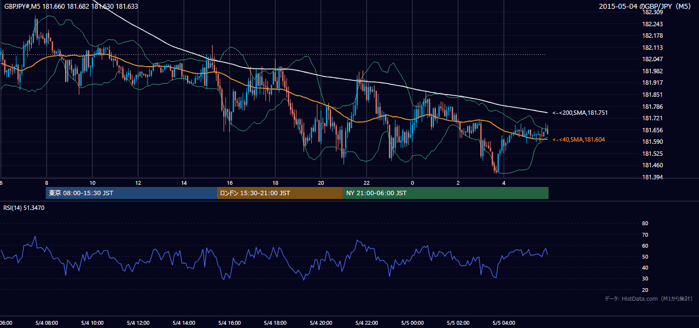This screenshot has width=699, height=328.
Task: Click the 181.460 price axis label
Action: click(x=653, y=165)
